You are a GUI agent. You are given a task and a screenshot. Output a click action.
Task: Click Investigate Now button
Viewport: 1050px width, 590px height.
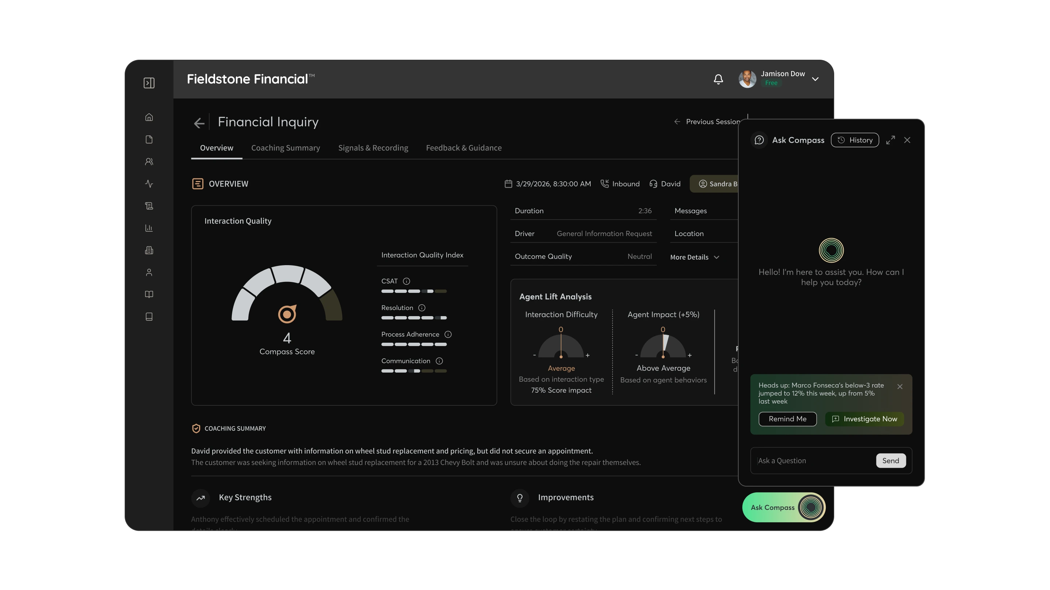tap(864, 419)
